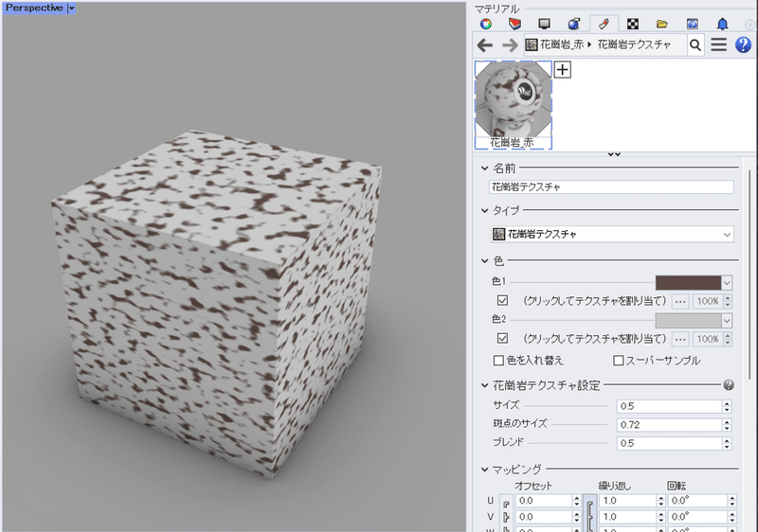This screenshot has width=758, height=532.
Task: Select the 花崗岩_赤 material thumbnail
Action: coord(513,105)
